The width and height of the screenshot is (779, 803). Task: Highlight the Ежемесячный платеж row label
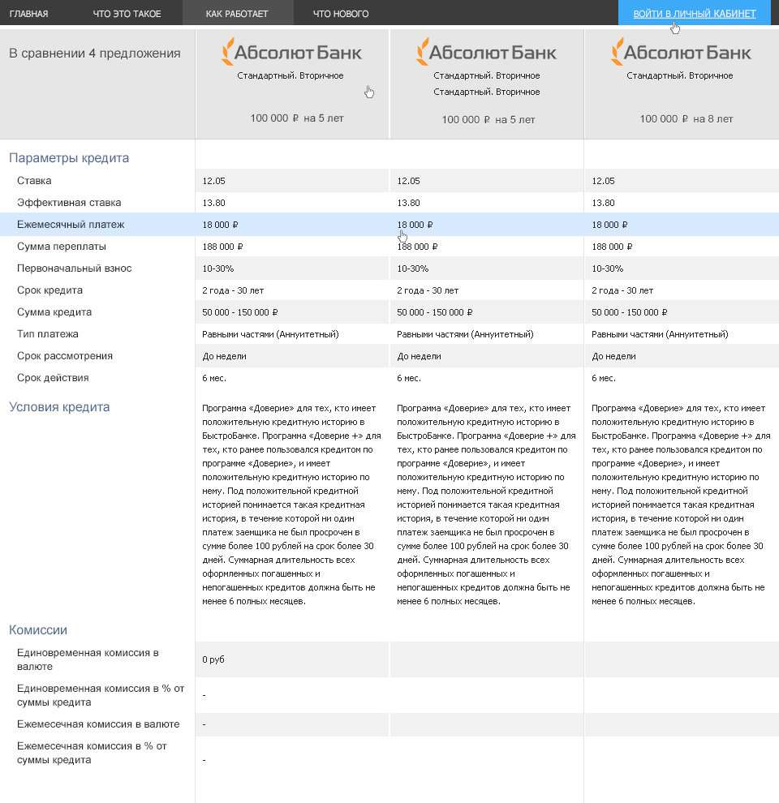tap(71, 225)
